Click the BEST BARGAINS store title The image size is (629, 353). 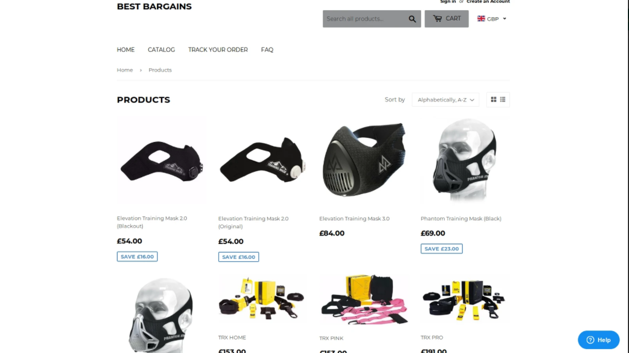(x=154, y=7)
